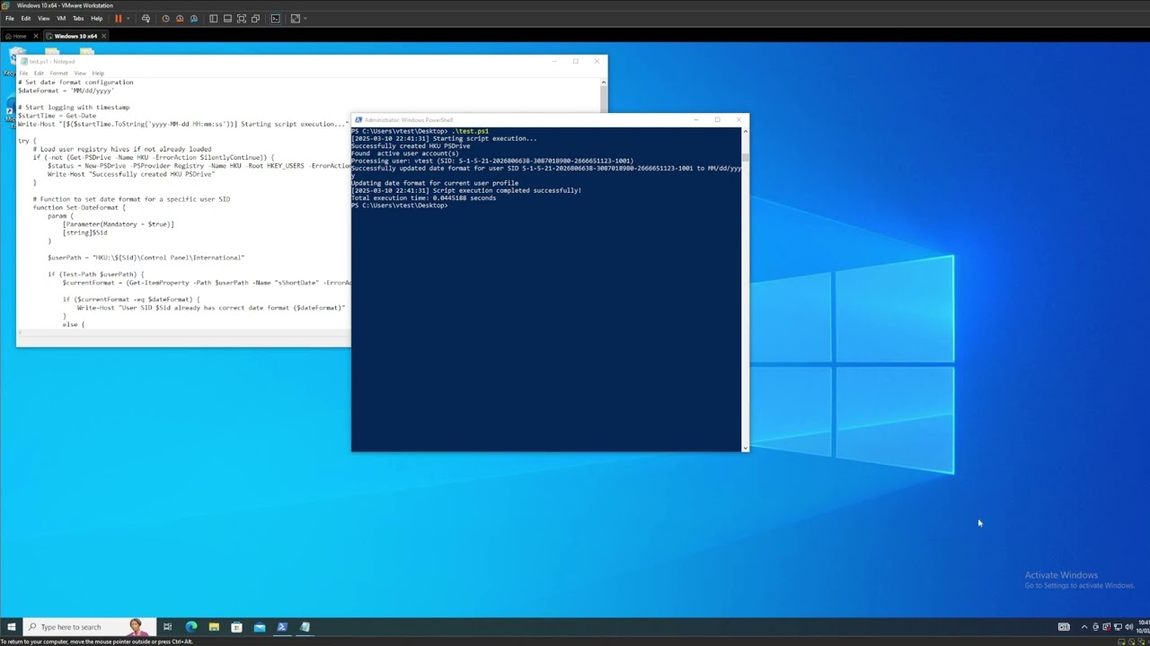Open the VMware Edit menu
Image resolution: width=1150 pixels, height=646 pixels.
click(x=26, y=18)
